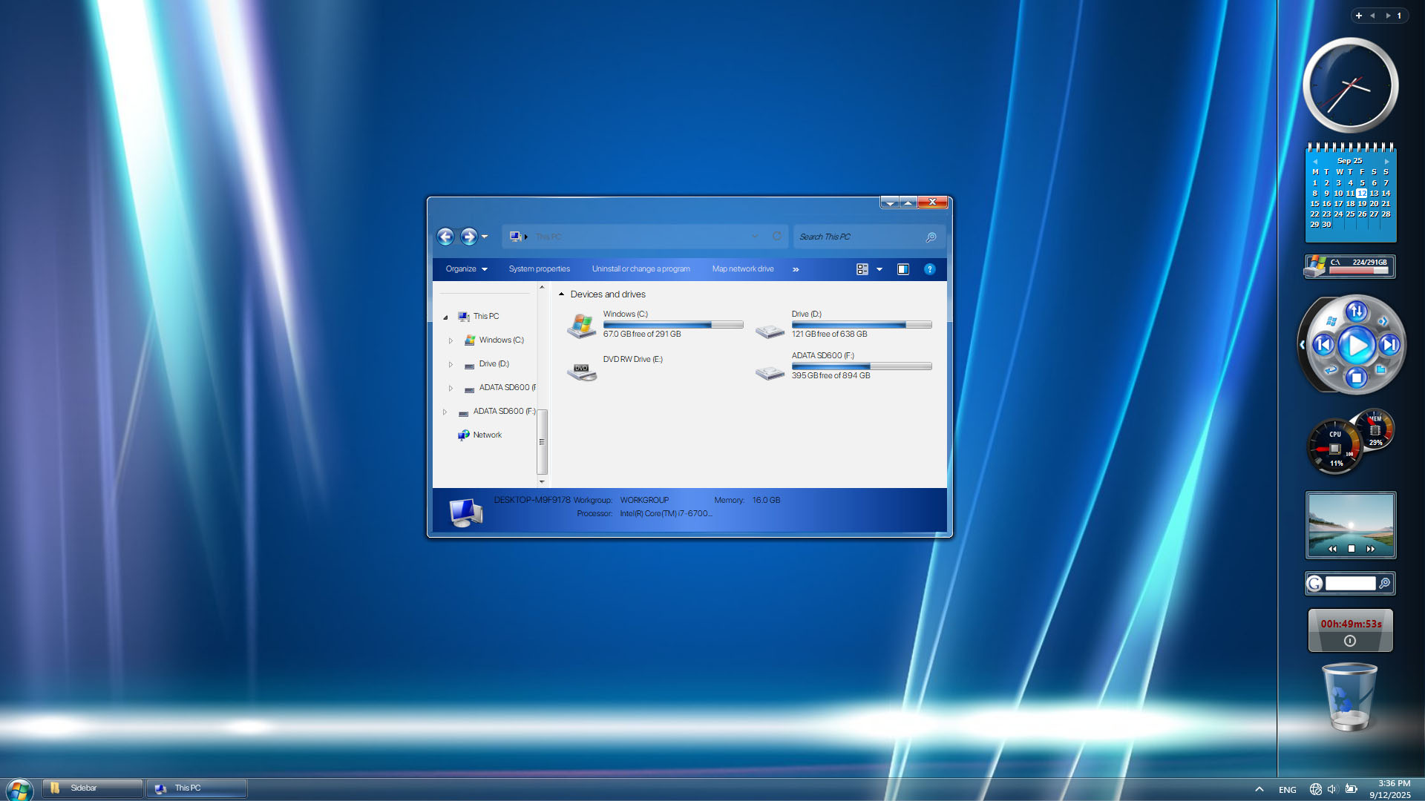Click the slideshow gadget next-picture arrow

pyautogui.click(x=1370, y=549)
